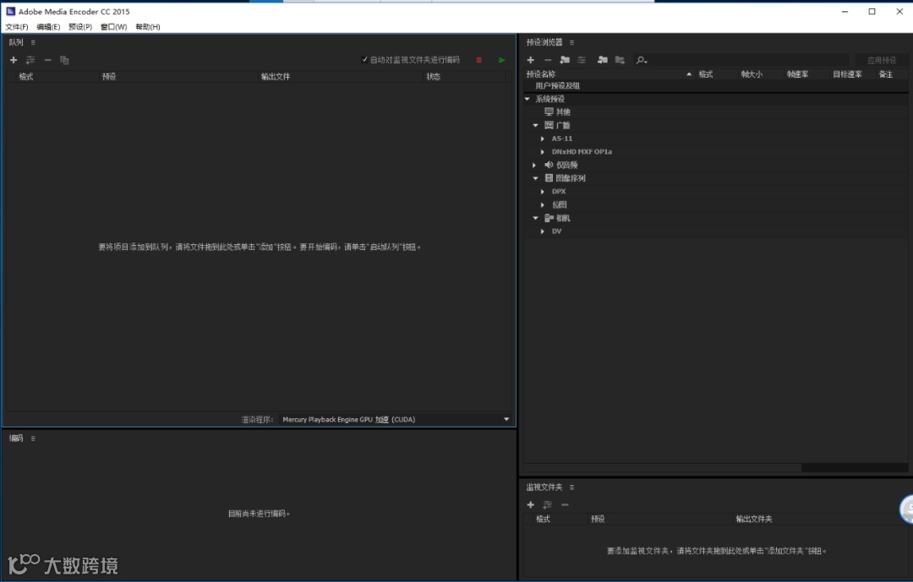Toggle auto-encode watch folders checkbox
This screenshot has width=913, height=582.
click(364, 59)
